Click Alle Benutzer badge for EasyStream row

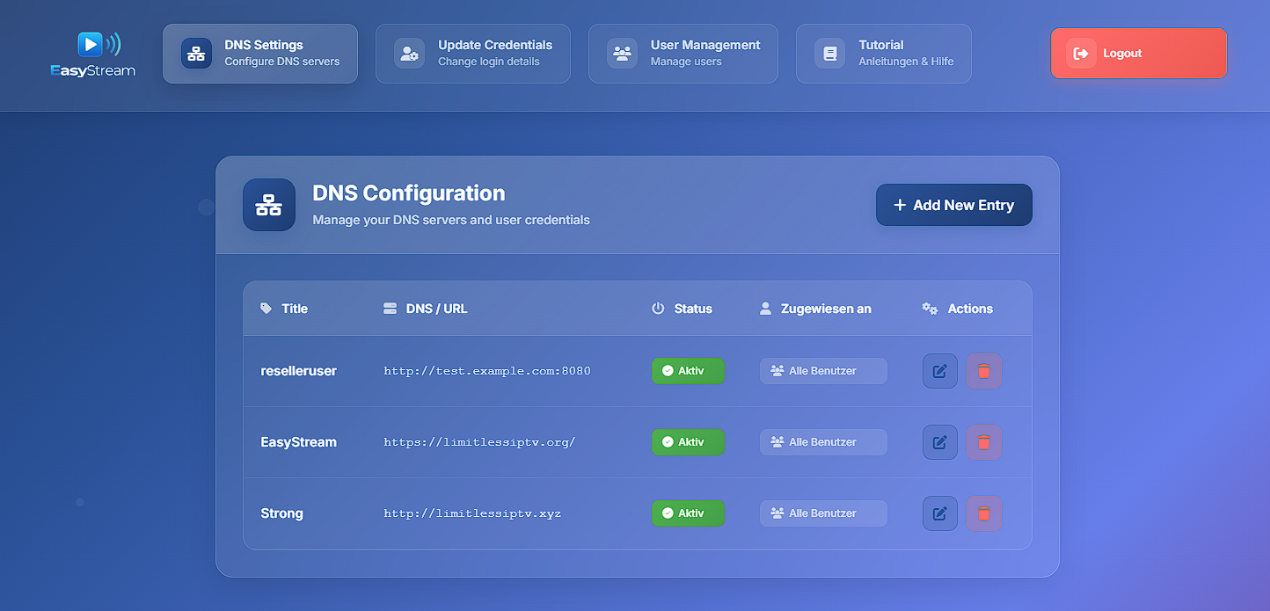click(823, 442)
